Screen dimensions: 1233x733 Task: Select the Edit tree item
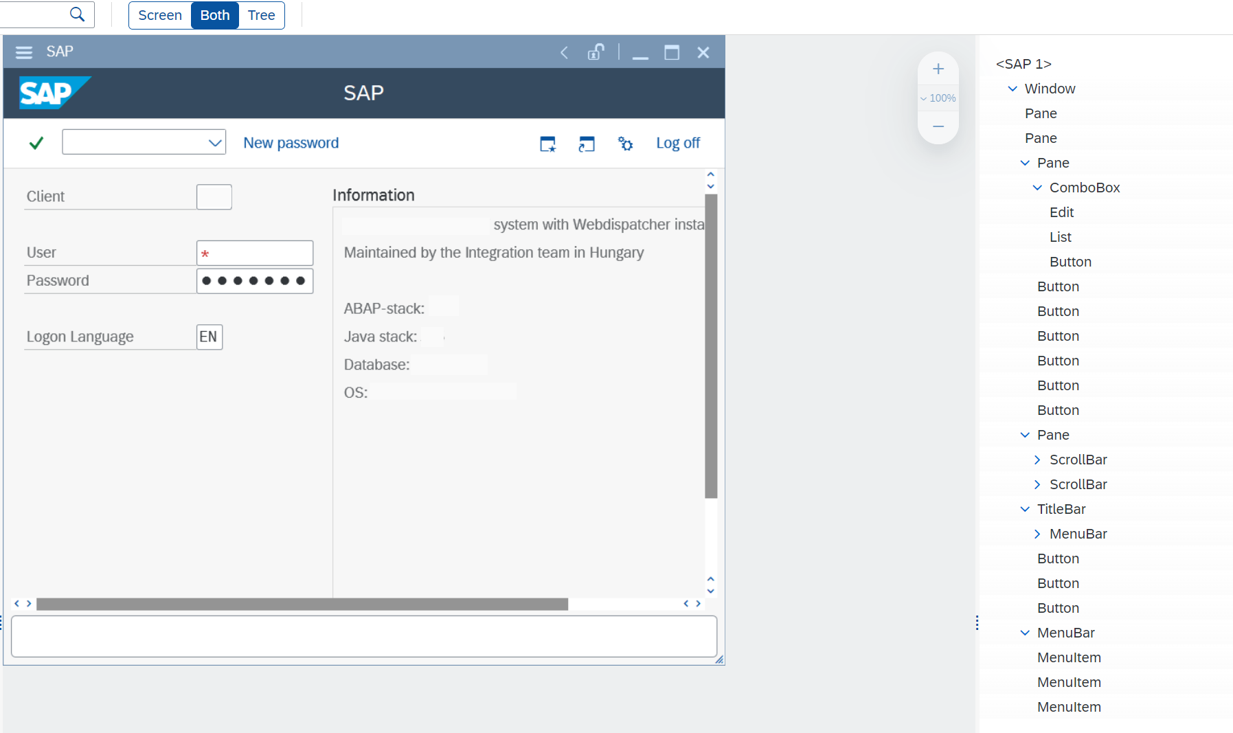tap(1062, 212)
